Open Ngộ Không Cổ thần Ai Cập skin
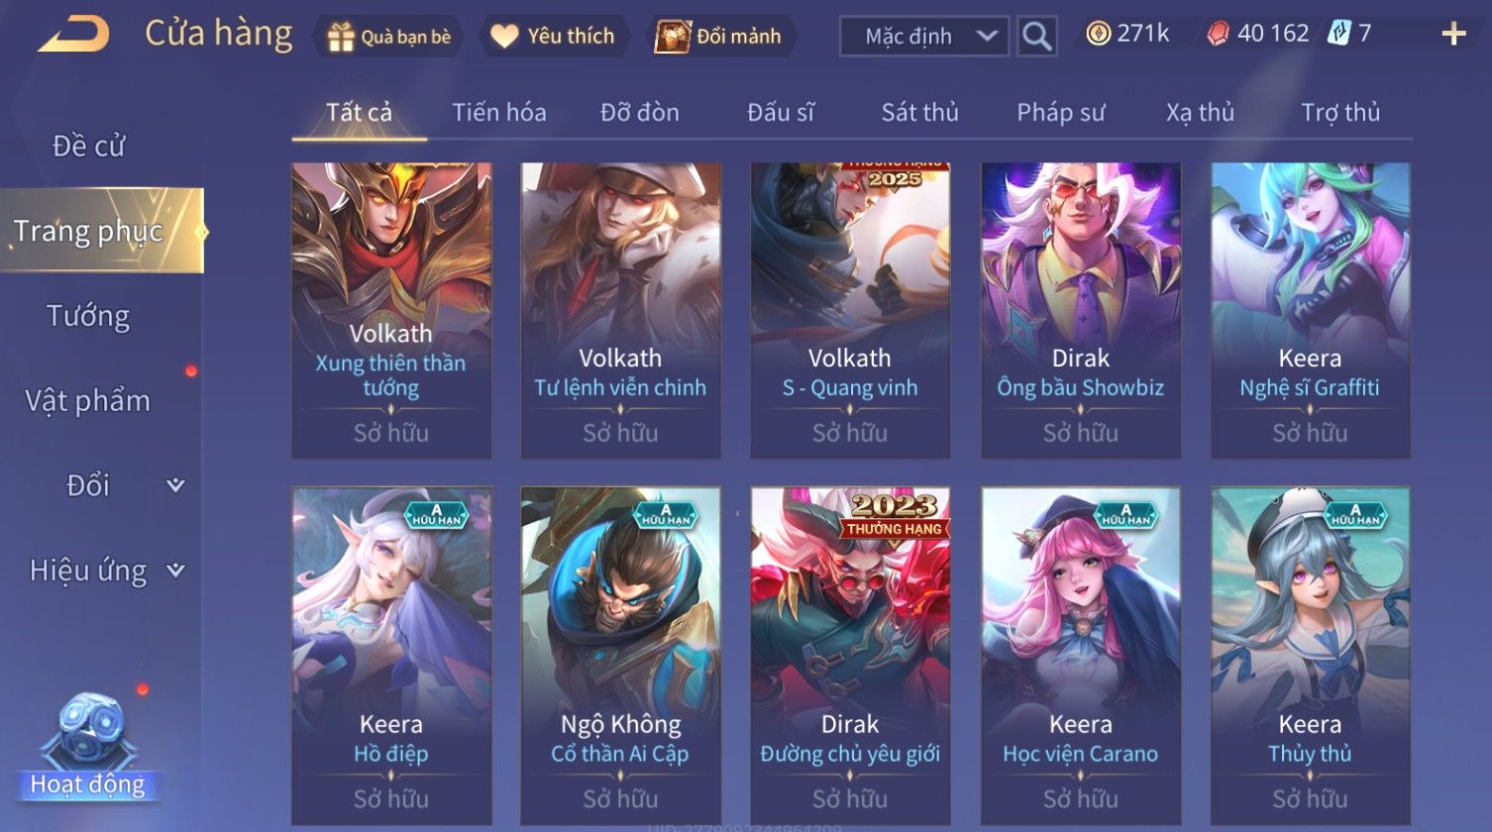 click(620, 655)
